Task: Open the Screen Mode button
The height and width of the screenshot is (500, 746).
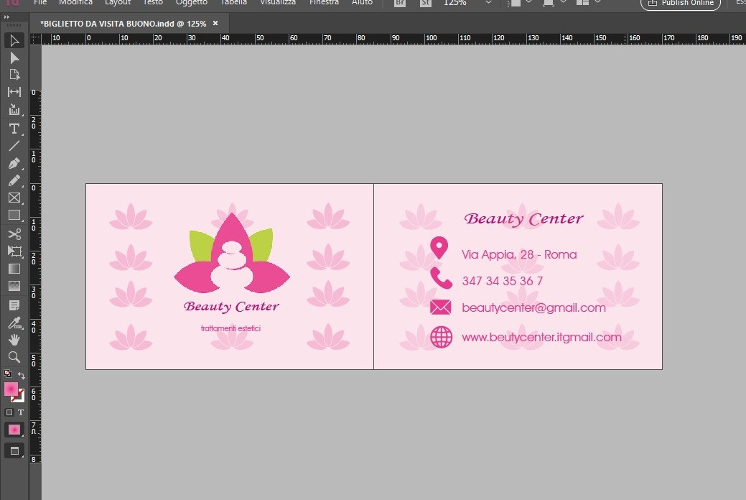Action: 14,450
